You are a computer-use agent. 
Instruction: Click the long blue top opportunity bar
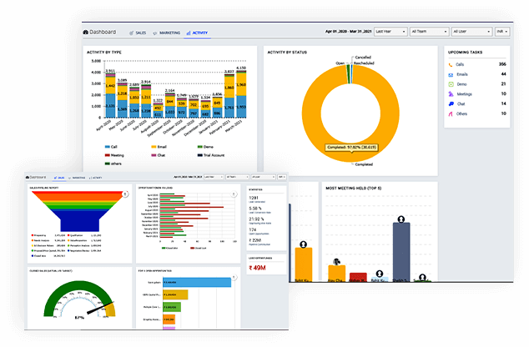[197, 282]
